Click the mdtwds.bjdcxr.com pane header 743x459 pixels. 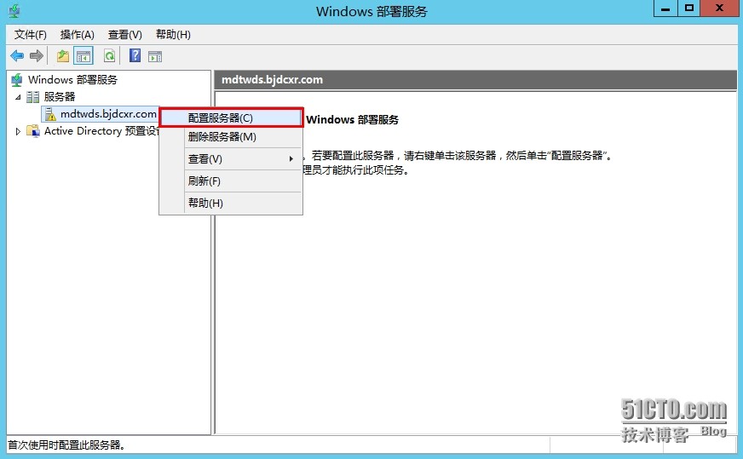[475, 79]
